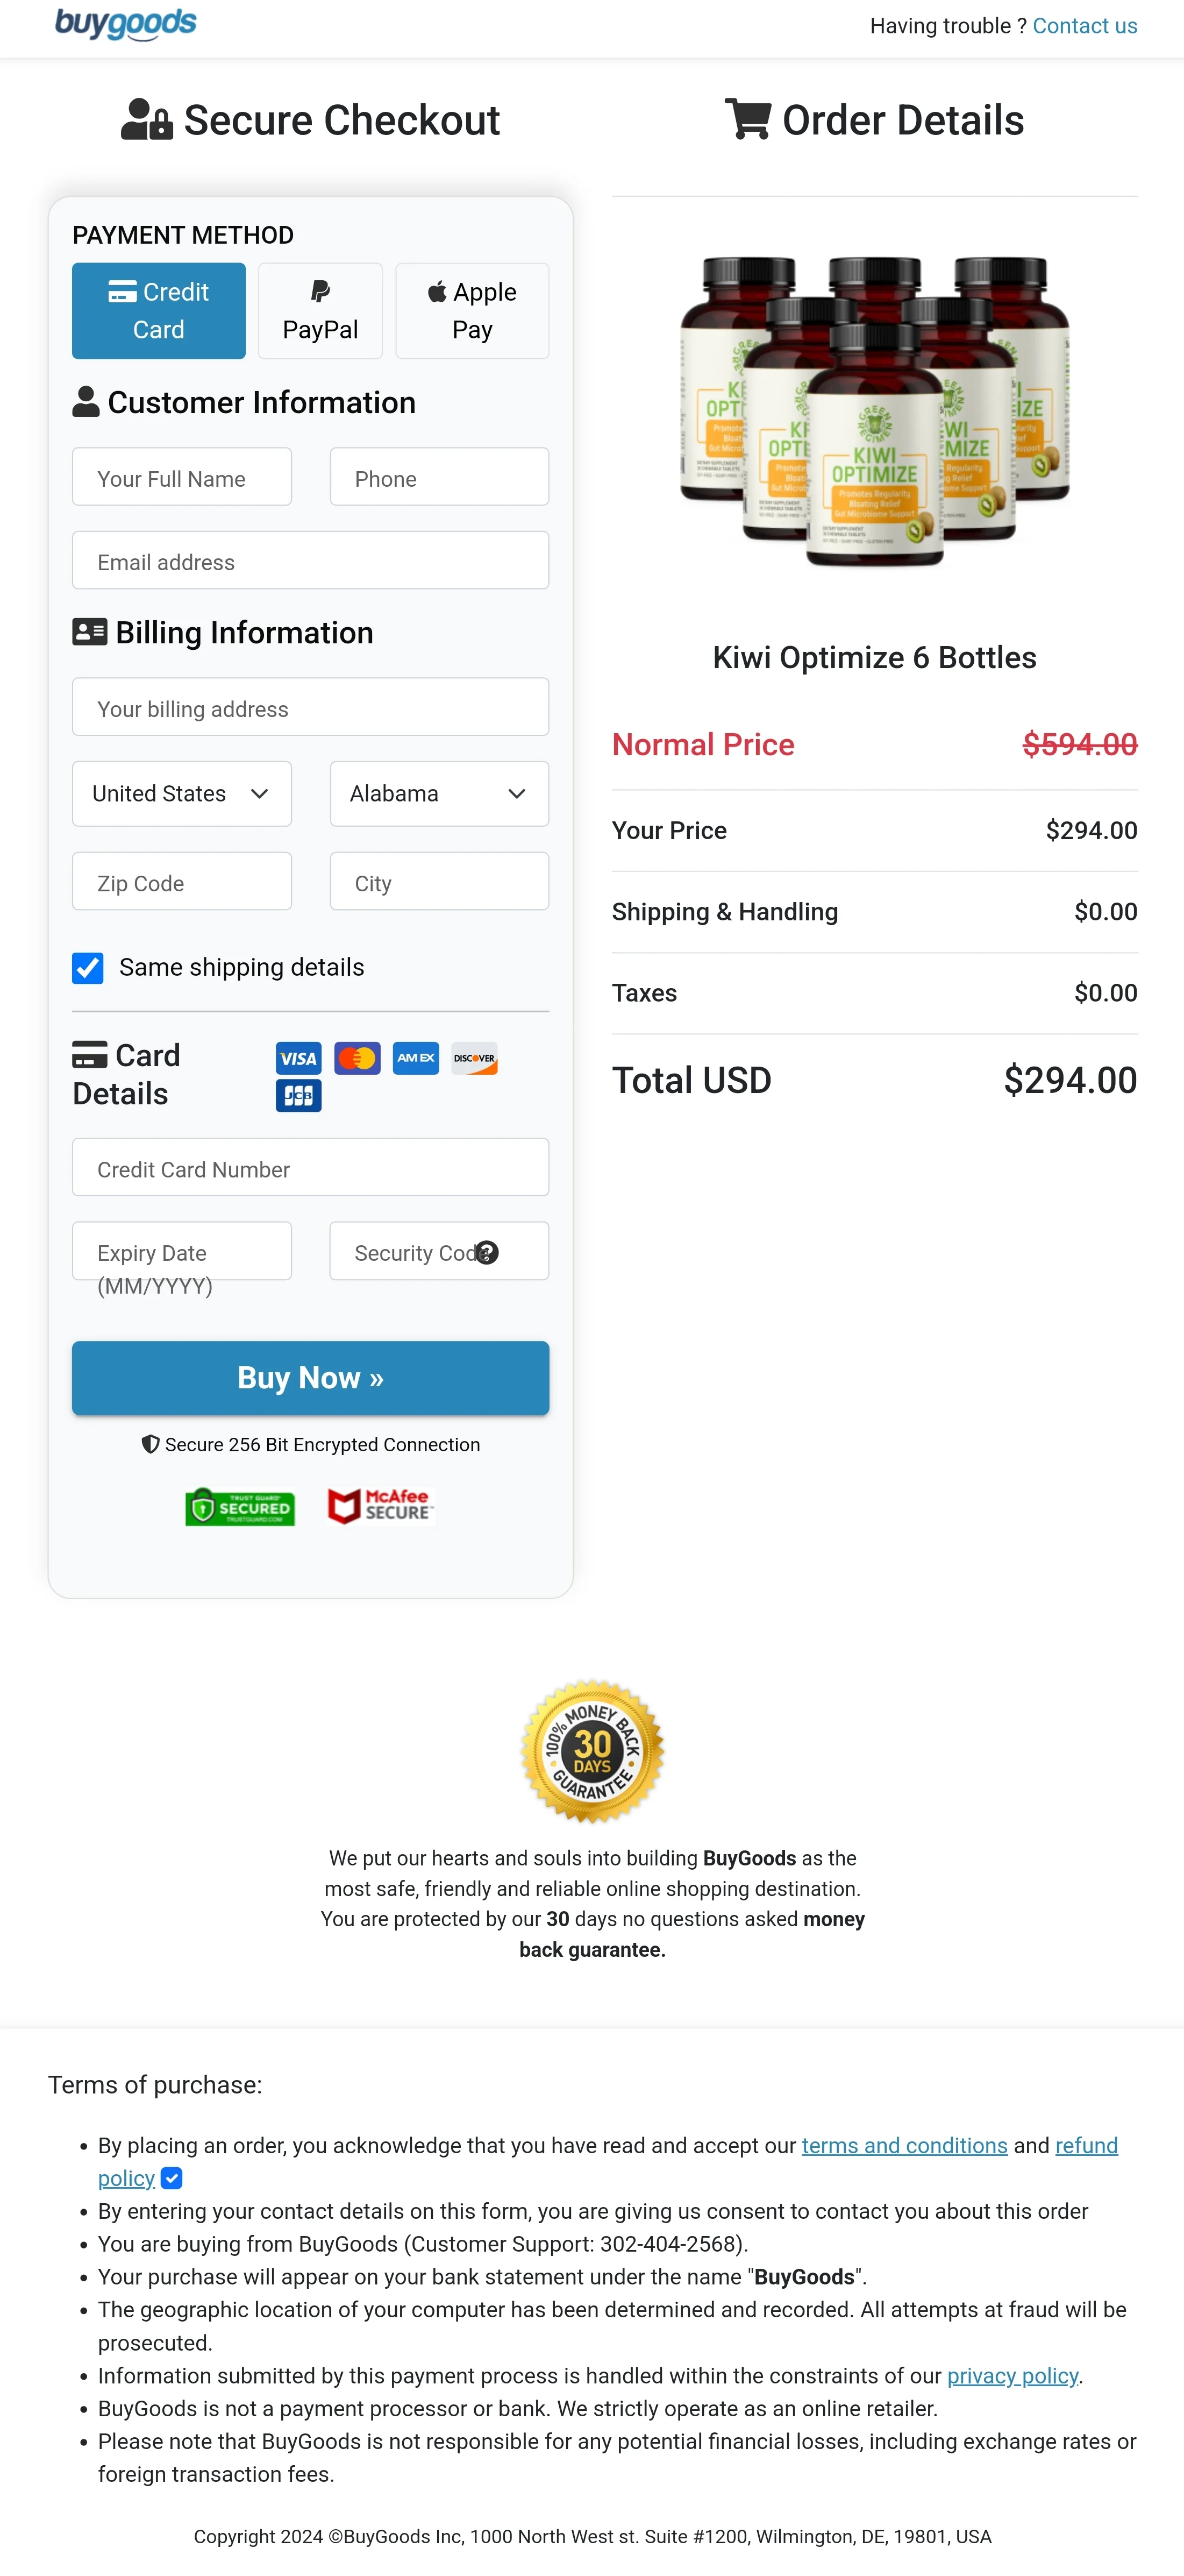The height and width of the screenshot is (2576, 1184).
Task: Open the United States selector chevron
Action: coord(261,793)
